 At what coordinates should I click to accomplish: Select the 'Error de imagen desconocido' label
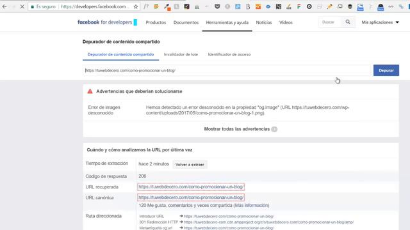(104, 110)
